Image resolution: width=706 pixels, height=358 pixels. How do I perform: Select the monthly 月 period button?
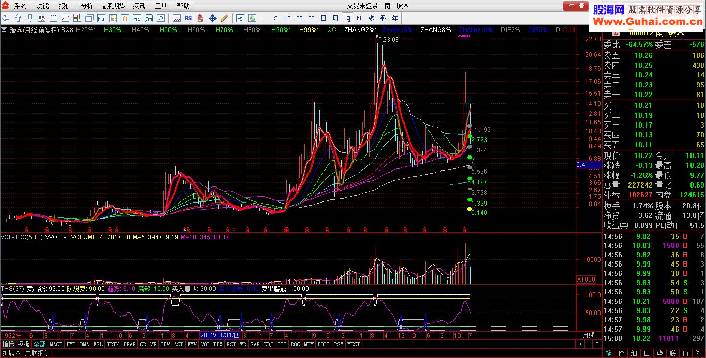click(348, 18)
